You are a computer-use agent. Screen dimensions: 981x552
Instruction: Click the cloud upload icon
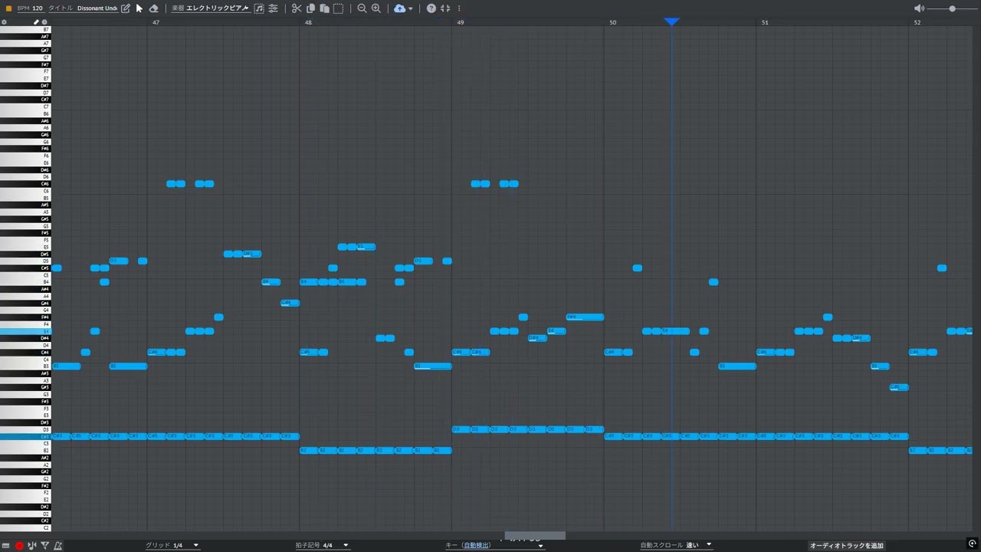399,8
